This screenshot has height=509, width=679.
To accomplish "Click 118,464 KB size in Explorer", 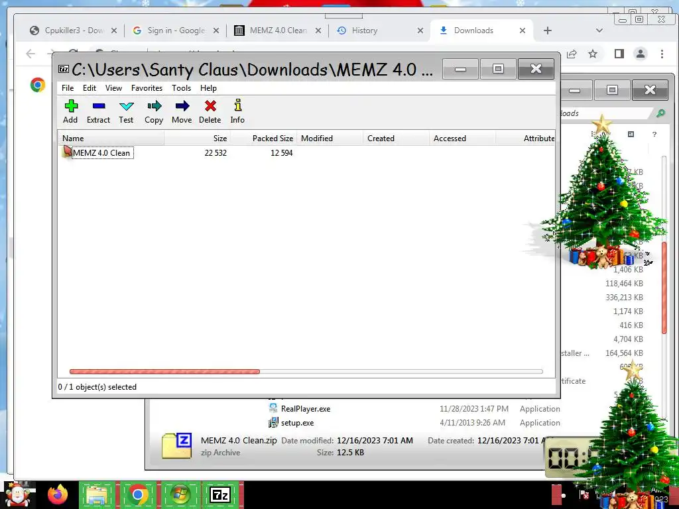I will (624, 284).
